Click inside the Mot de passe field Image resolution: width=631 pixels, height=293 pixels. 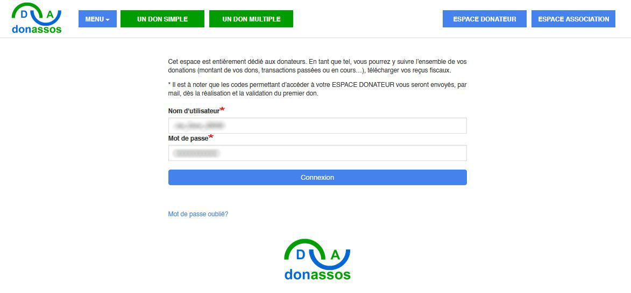point(317,153)
